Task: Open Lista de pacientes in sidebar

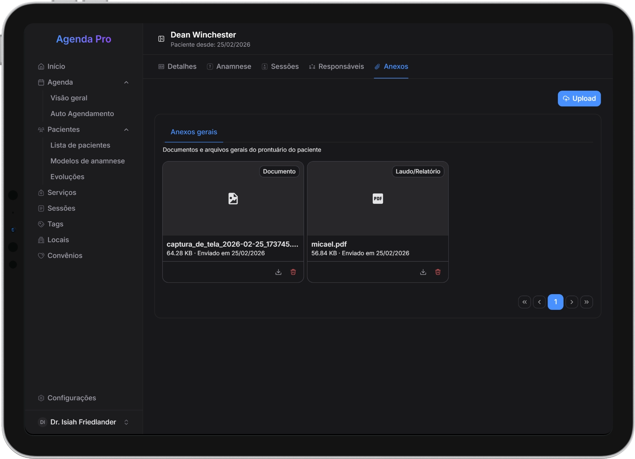Action: 80,145
